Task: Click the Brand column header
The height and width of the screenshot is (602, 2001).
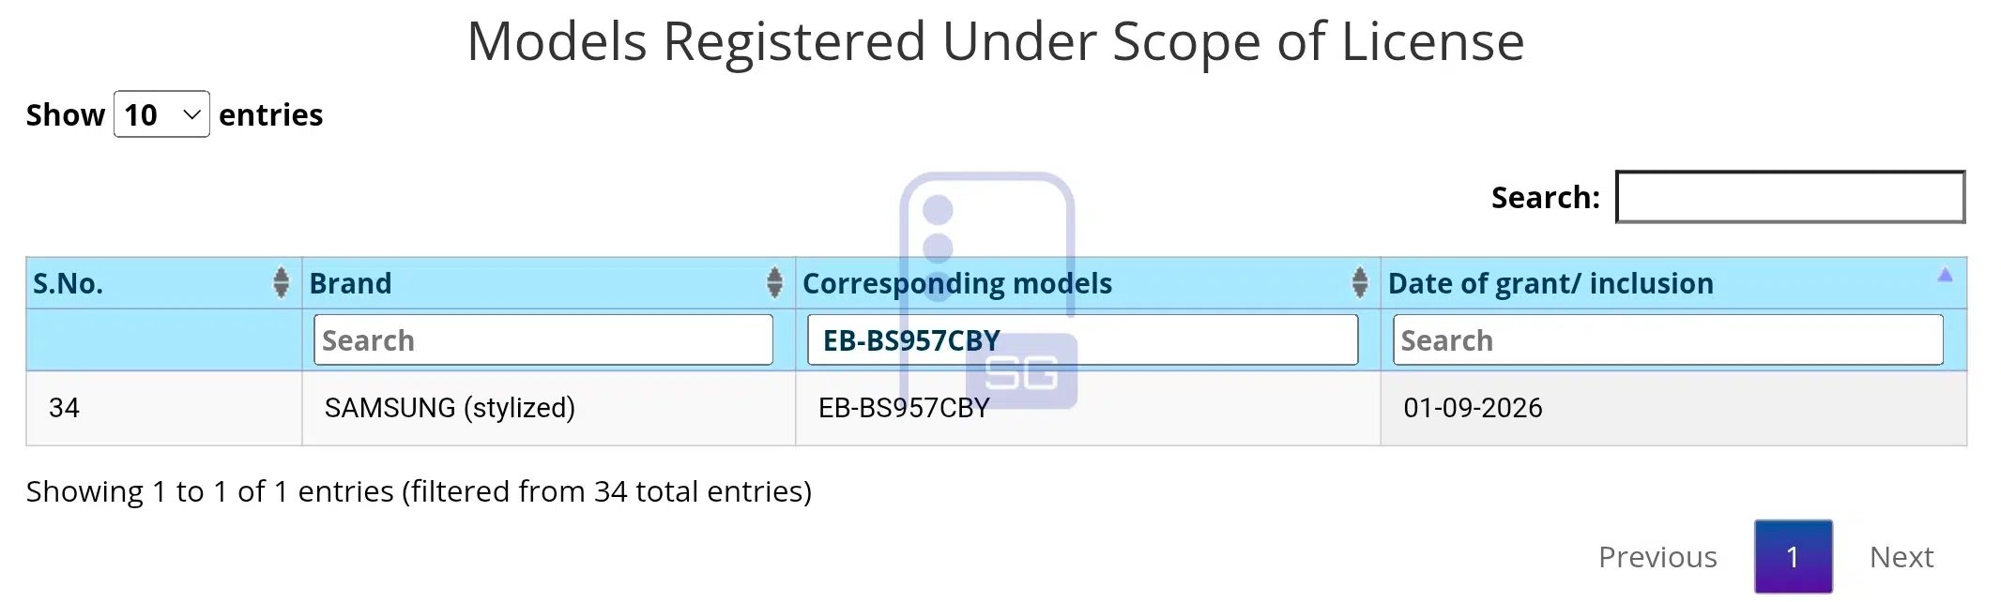Action: click(x=549, y=283)
